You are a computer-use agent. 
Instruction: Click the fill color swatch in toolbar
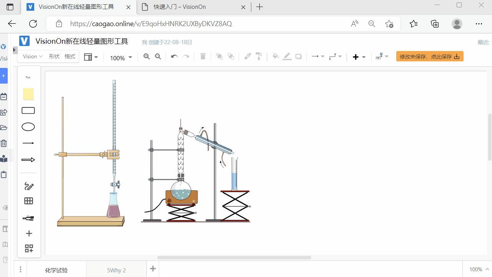tap(276, 56)
